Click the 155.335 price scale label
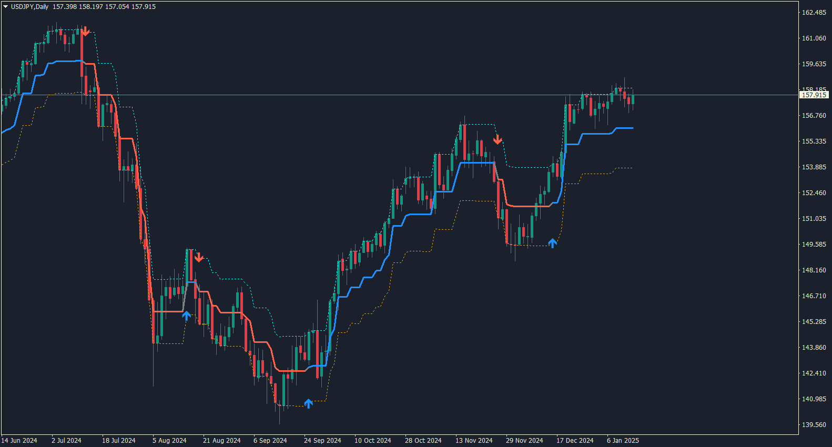832x447 pixels. coord(814,141)
